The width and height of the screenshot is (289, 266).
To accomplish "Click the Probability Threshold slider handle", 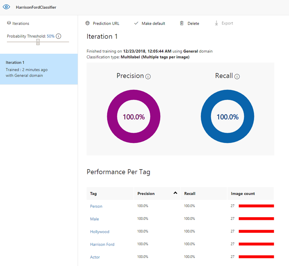I will [38, 42].
